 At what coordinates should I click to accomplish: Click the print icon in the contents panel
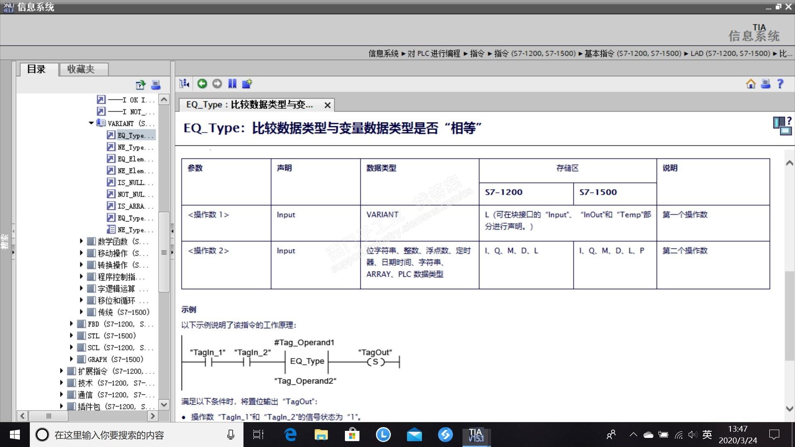point(156,85)
